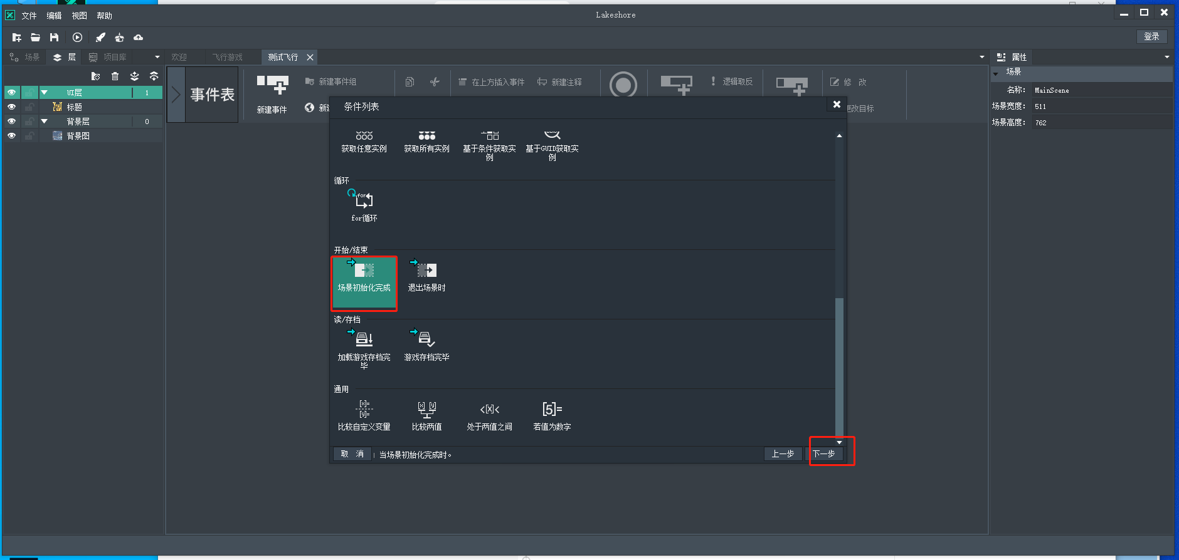Open the 属性 panel dropdown arrow

pyautogui.click(x=1167, y=57)
